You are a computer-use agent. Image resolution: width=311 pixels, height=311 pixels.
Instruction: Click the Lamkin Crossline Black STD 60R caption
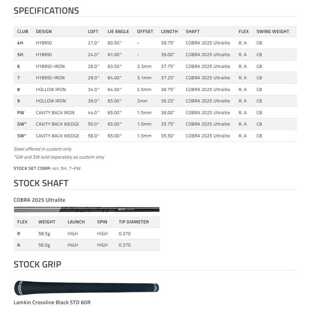(52, 302)
